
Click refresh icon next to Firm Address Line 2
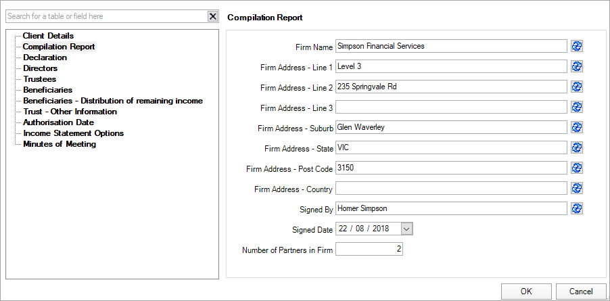(577, 87)
